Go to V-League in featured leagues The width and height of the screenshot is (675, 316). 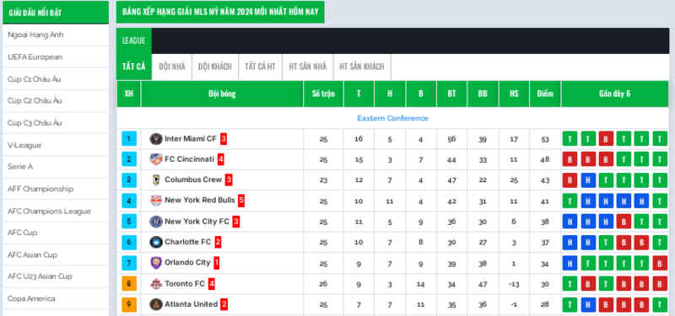[24, 145]
